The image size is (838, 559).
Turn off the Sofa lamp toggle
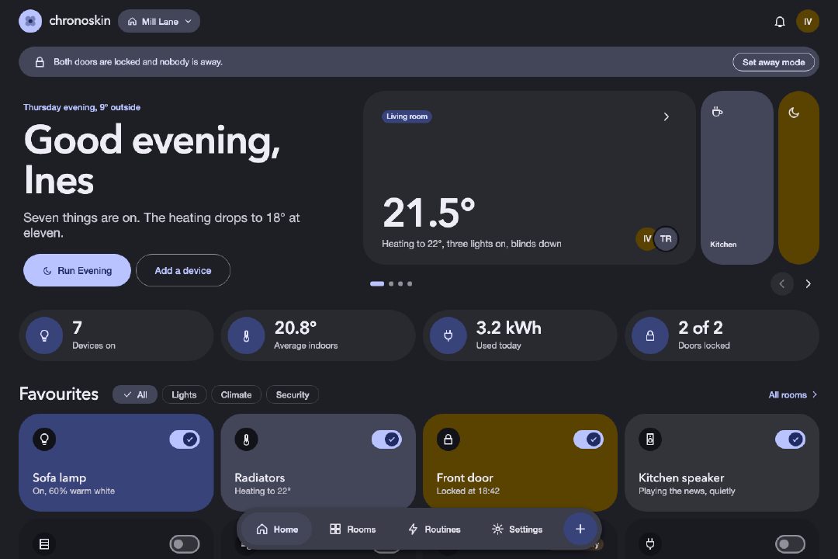click(185, 439)
